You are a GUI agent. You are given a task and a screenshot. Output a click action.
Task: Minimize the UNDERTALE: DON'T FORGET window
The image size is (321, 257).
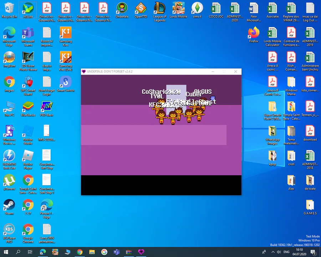(213, 71)
